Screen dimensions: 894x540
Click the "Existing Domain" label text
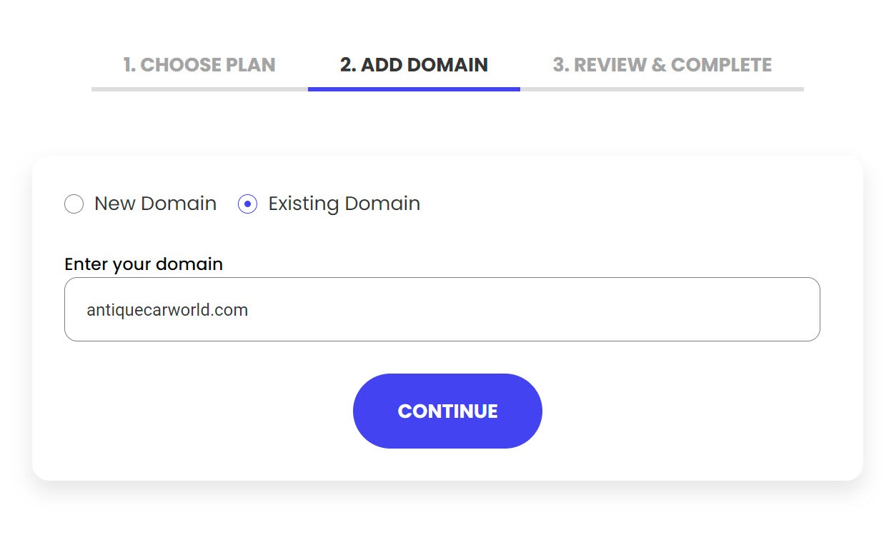344,204
